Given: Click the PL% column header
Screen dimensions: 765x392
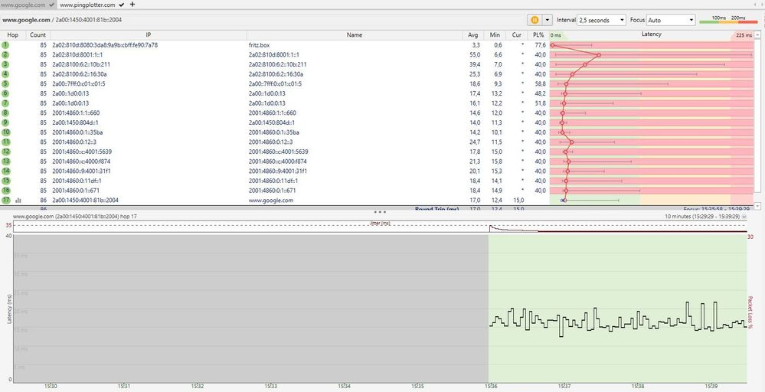Looking at the screenshot, I should point(538,35).
